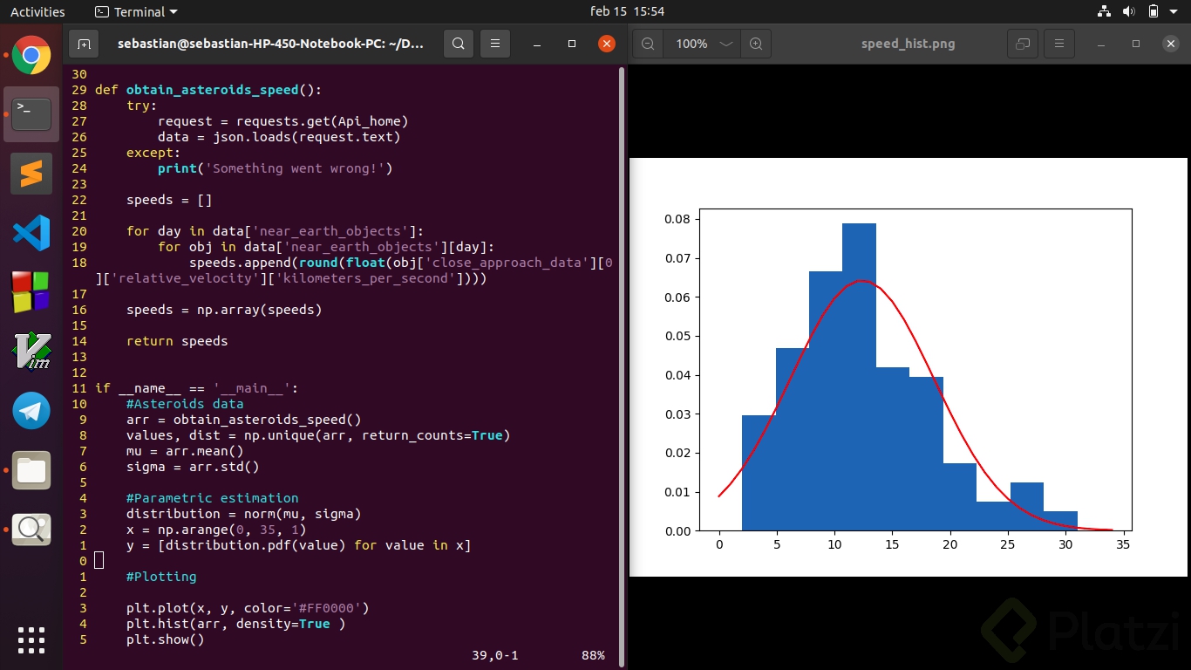Click the 0.08 y-axis tick label
The height and width of the screenshot is (670, 1191).
tap(677, 219)
